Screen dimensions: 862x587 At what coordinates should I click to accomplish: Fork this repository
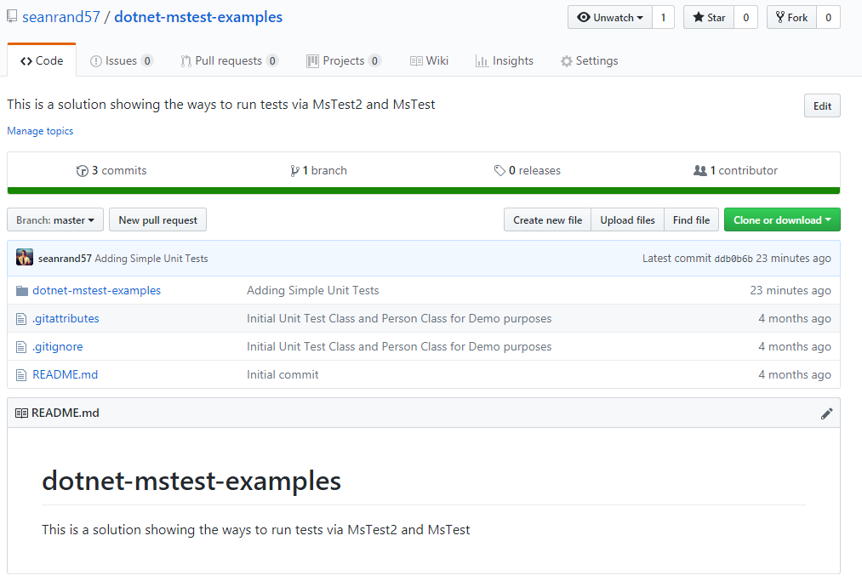[791, 18]
